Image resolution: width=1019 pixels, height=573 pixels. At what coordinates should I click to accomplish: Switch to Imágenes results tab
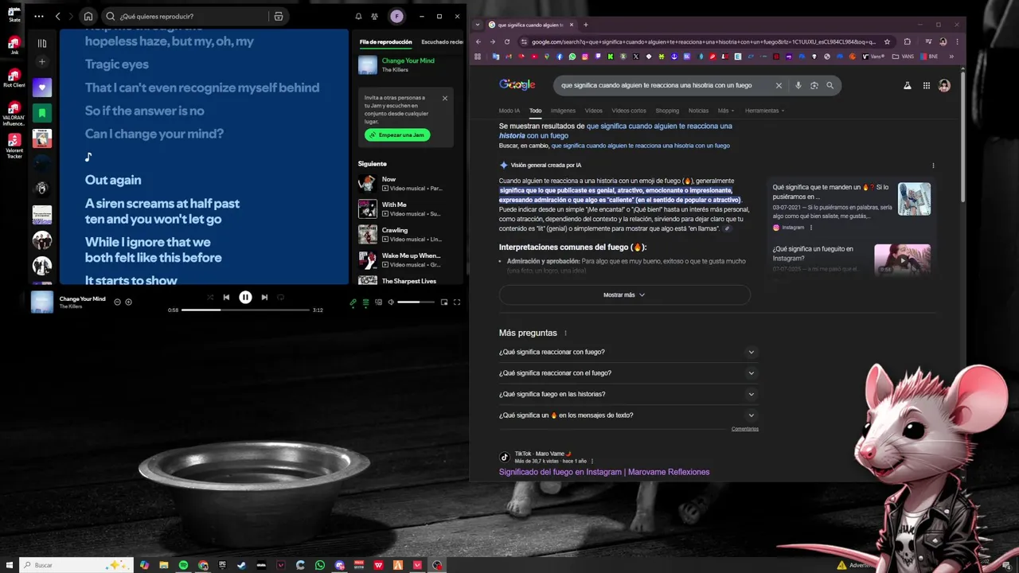point(563,111)
